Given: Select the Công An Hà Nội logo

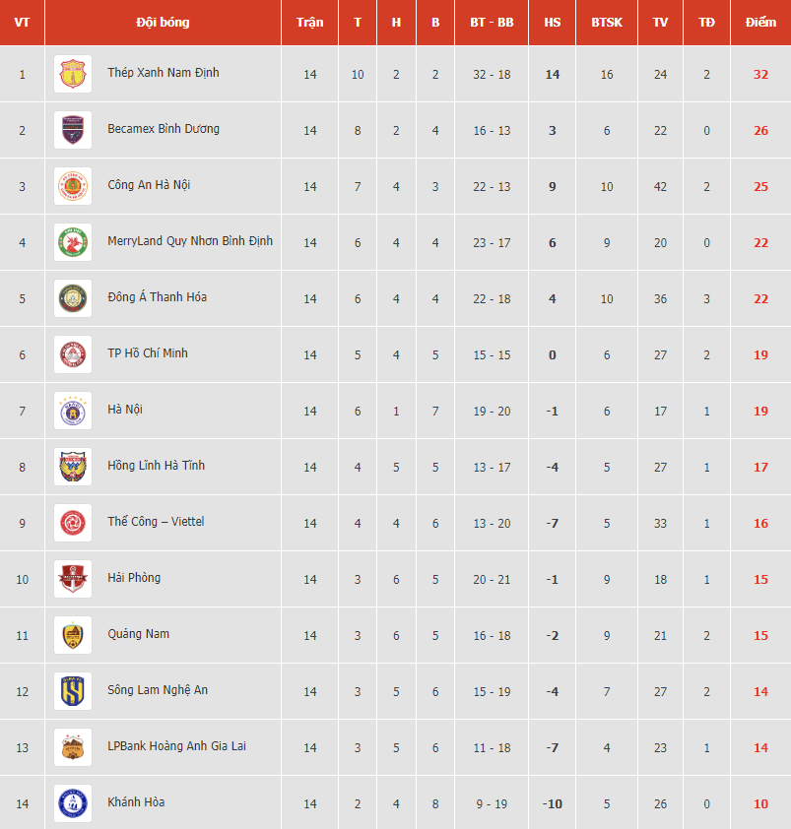Looking at the screenshot, I should coord(73,186).
